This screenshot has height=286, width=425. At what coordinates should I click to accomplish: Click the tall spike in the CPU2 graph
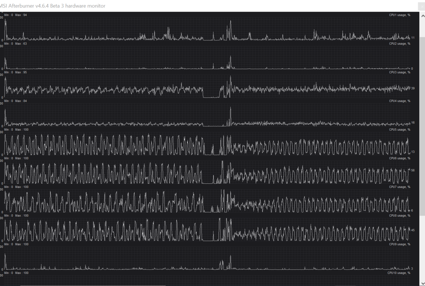(231, 62)
